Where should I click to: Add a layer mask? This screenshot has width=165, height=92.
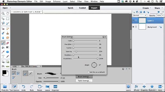click(x=141, y=12)
